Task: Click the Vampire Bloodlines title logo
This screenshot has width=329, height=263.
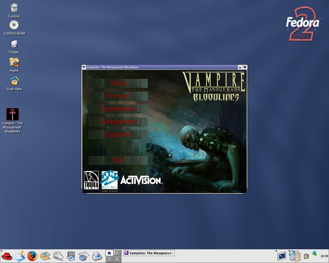Action: click(214, 87)
